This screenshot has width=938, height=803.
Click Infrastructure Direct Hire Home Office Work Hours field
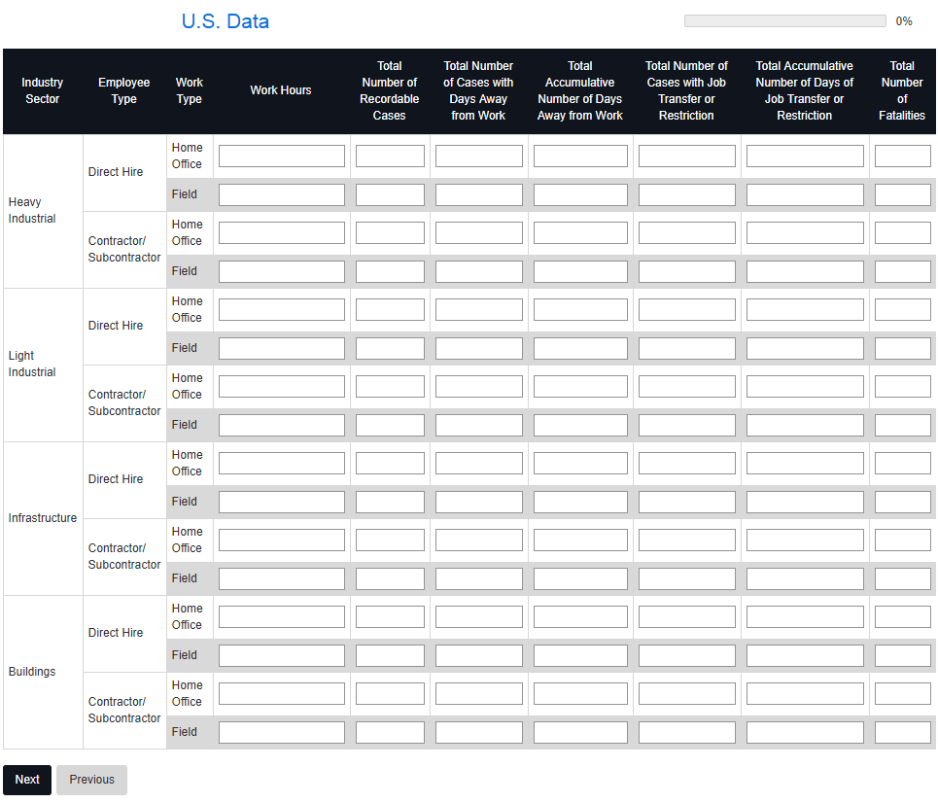coord(281,464)
